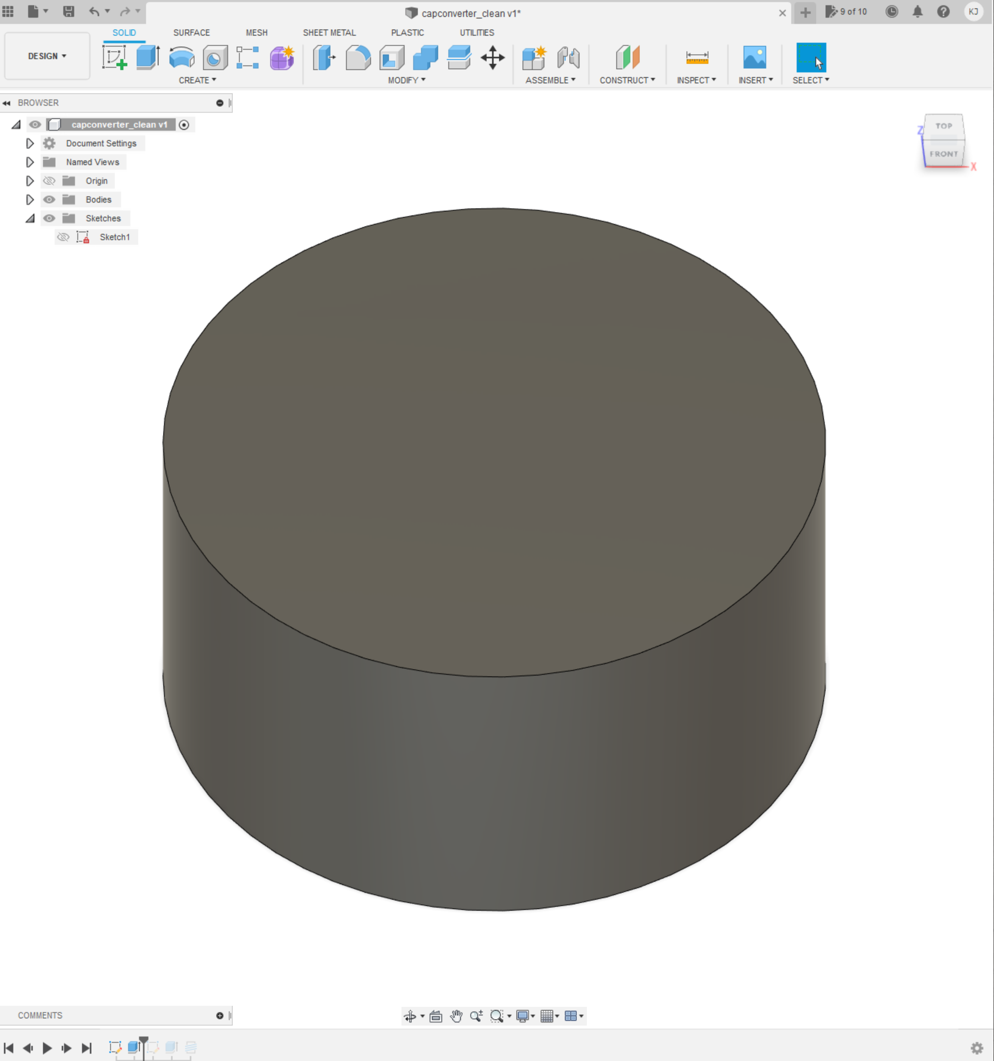Select the Pan tool in navigation bar
The width and height of the screenshot is (994, 1061).
tap(457, 1016)
